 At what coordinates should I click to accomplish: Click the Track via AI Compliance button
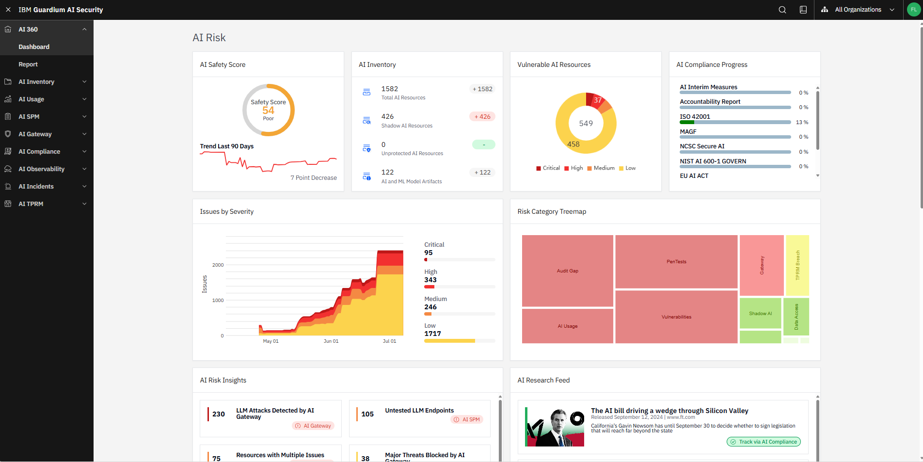click(x=764, y=442)
